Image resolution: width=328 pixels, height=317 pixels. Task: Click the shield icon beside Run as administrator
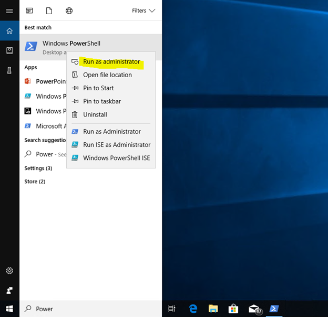75,62
